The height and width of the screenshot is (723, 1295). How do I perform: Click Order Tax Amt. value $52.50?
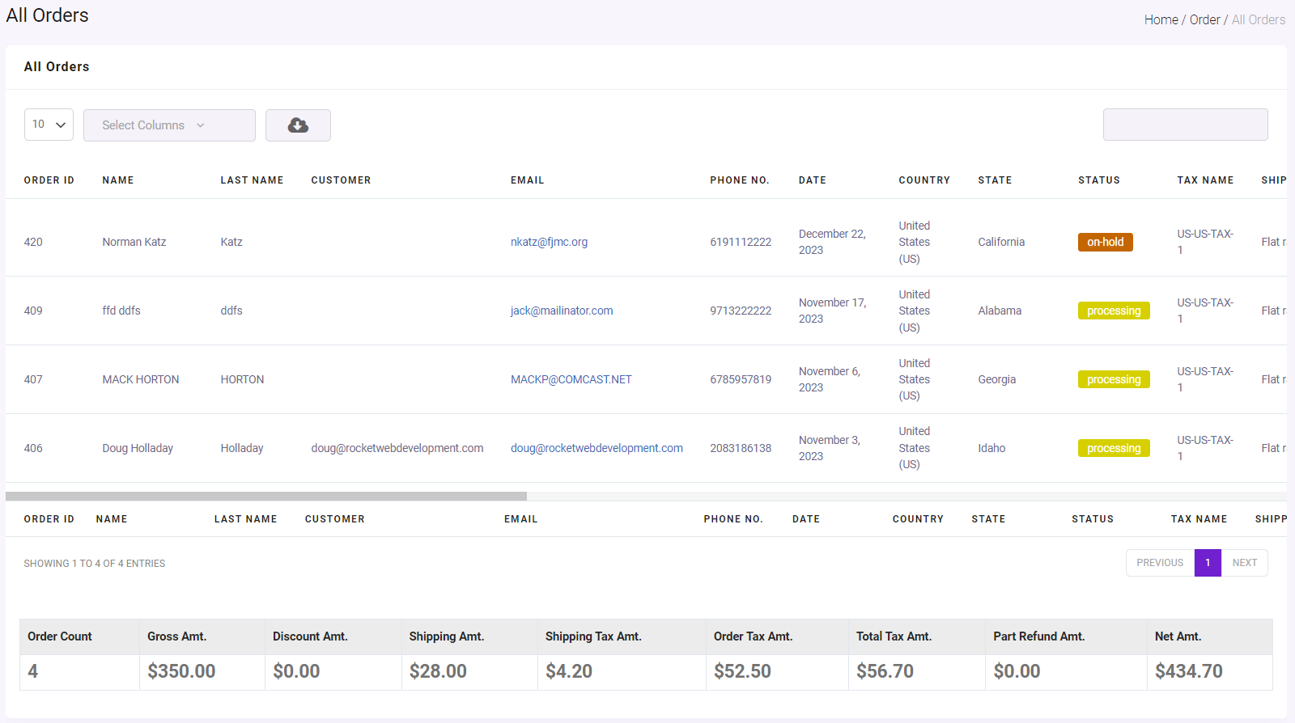tap(742, 671)
